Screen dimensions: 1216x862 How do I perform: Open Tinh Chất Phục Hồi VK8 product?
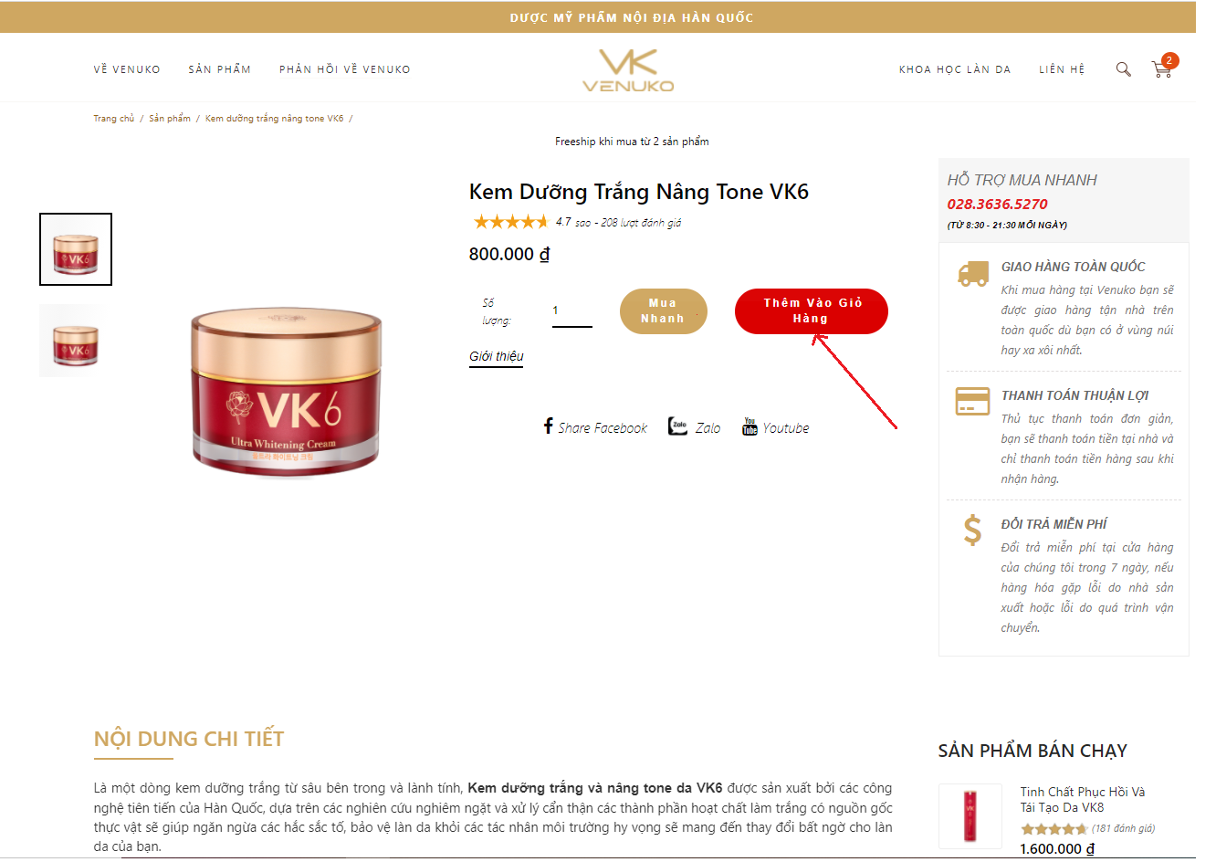click(x=1083, y=799)
